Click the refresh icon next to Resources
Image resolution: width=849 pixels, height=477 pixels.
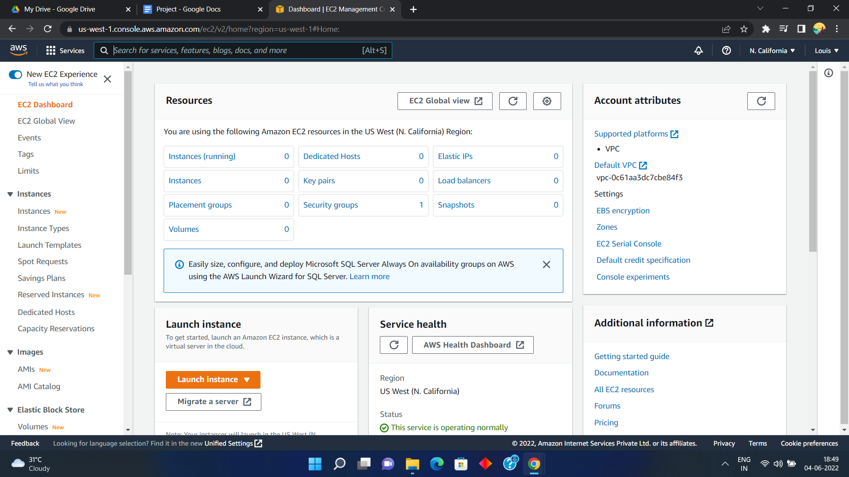click(512, 101)
